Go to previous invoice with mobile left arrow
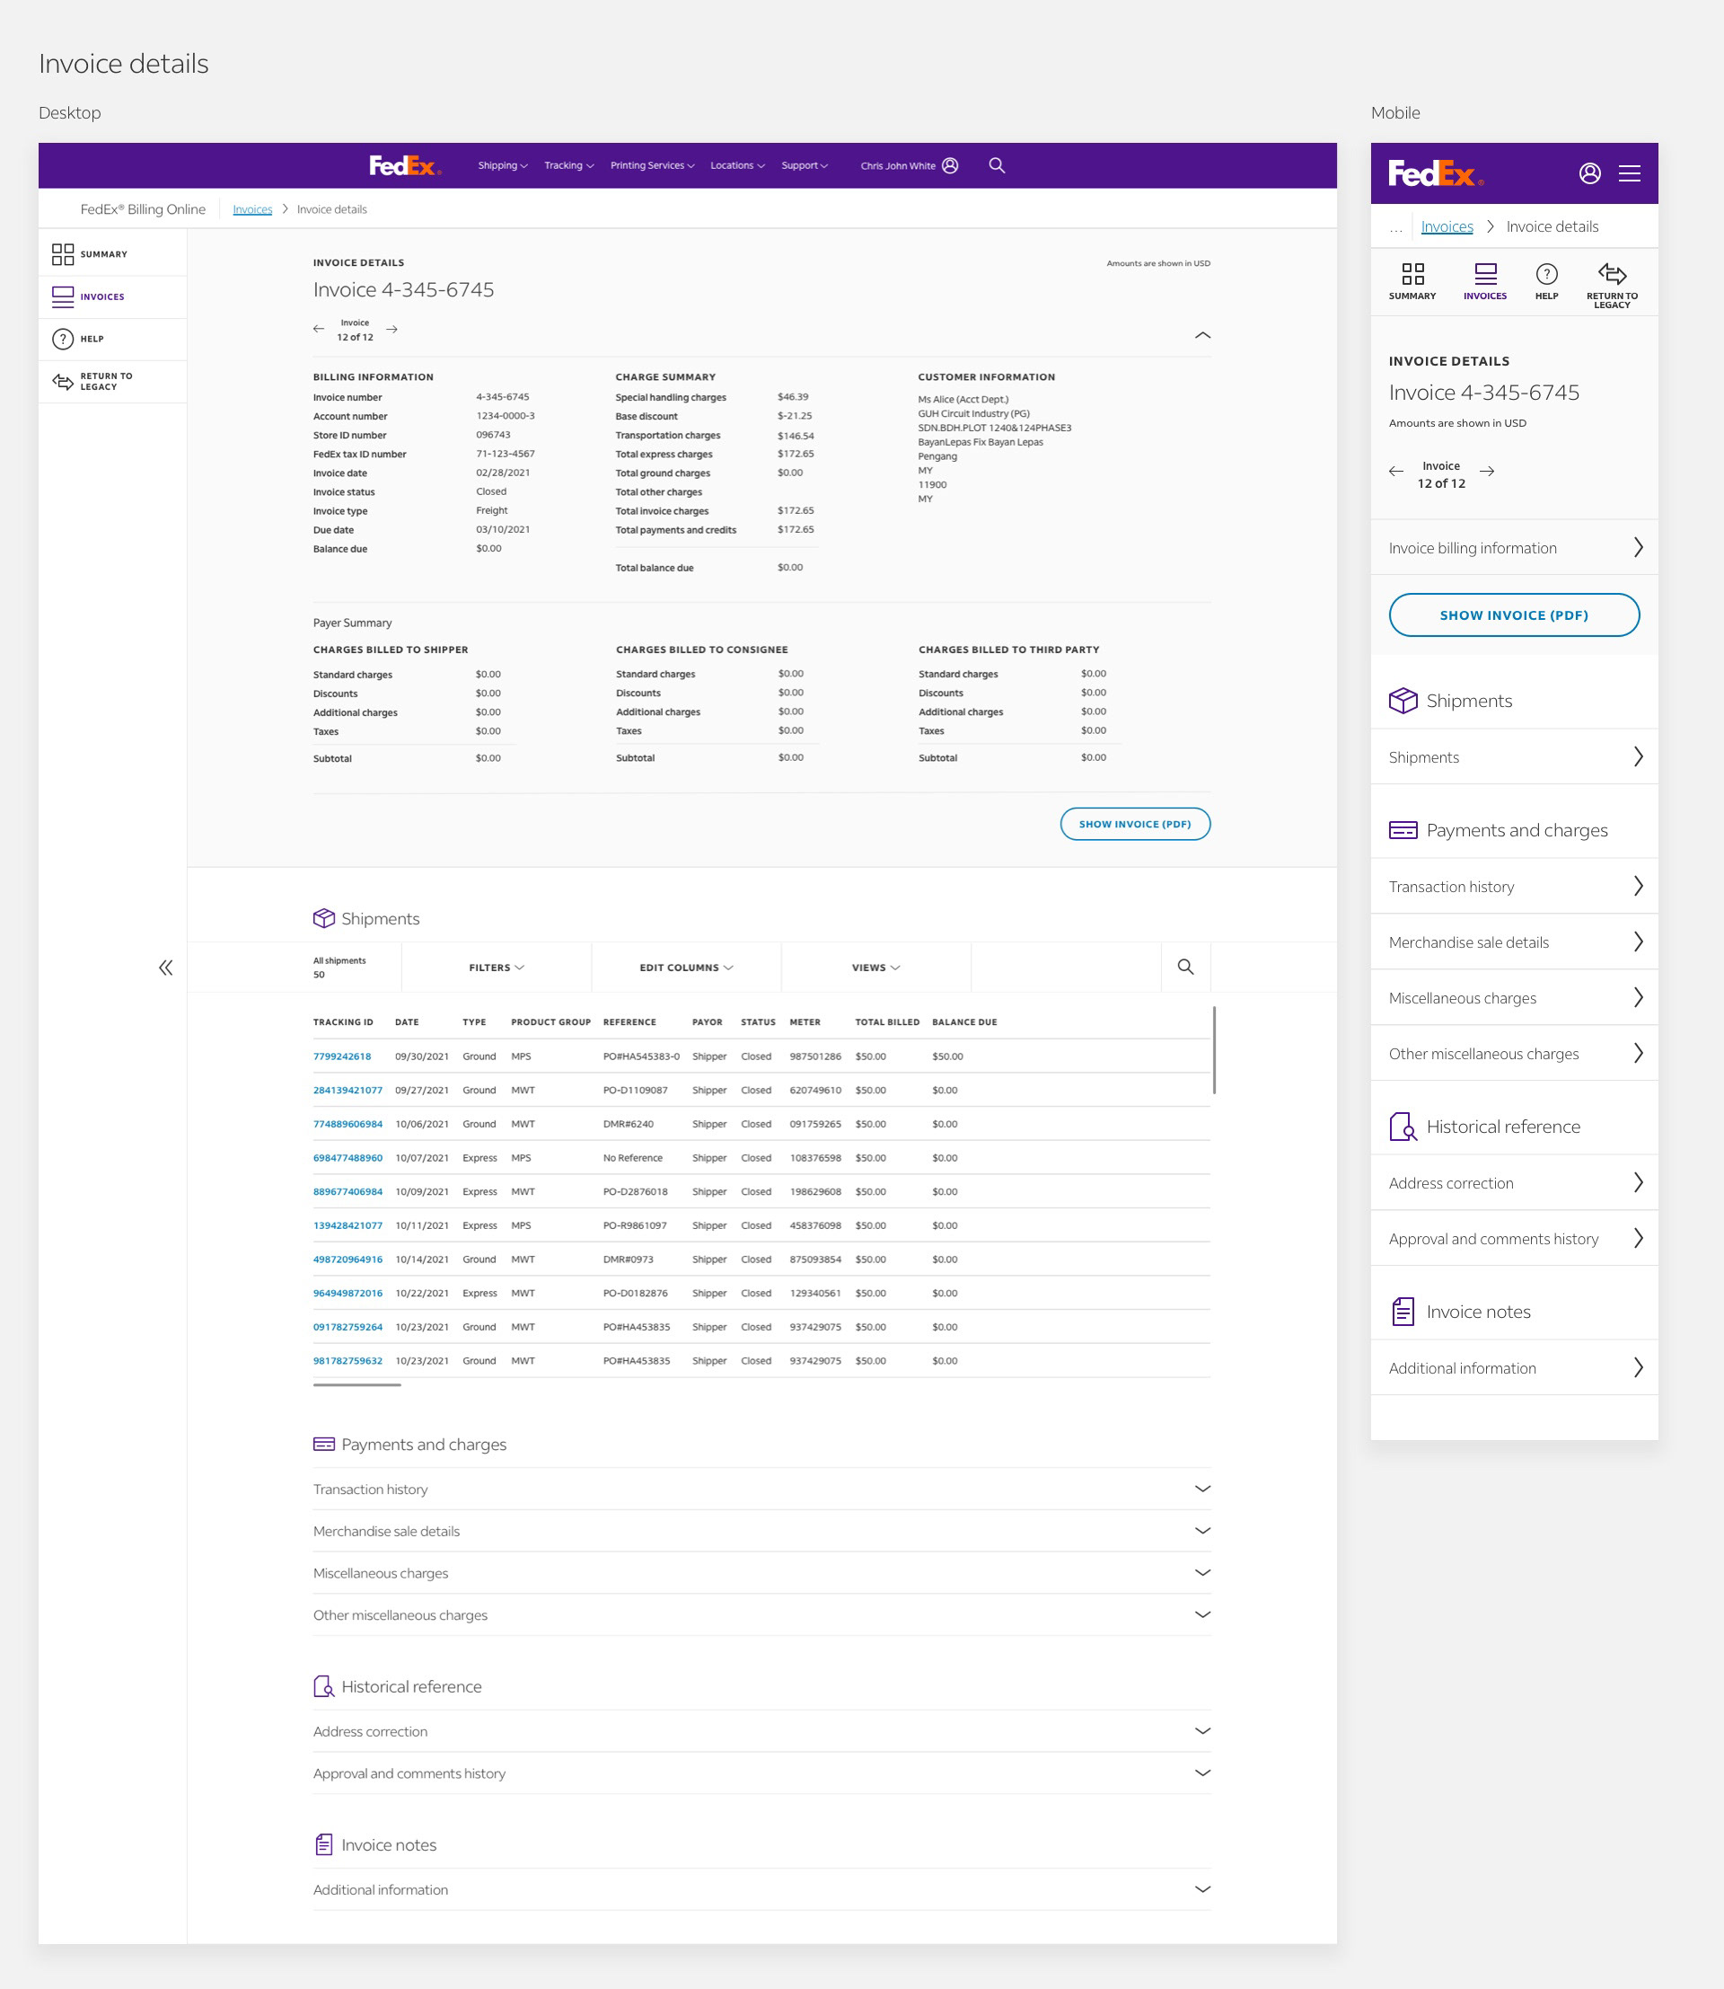This screenshot has height=1989, width=1724. coord(1396,471)
